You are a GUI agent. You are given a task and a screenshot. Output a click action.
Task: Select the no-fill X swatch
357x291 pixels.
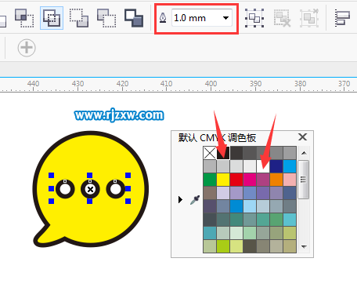[x=210, y=153]
